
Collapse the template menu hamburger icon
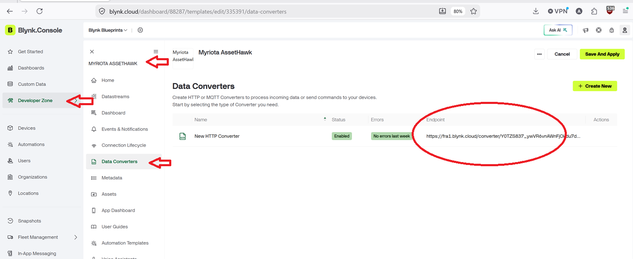[156, 52]
